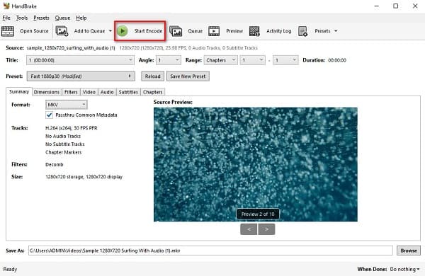Open the Presets menu
Image resolution: width=425 pixels, height=276 pixels.
coord(41,18)
